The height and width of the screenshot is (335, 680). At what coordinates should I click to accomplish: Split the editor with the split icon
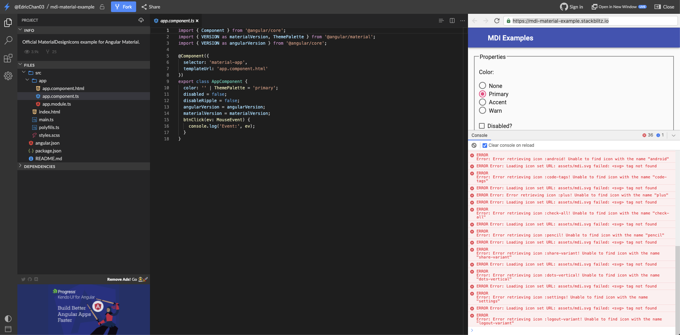(452, 21)
